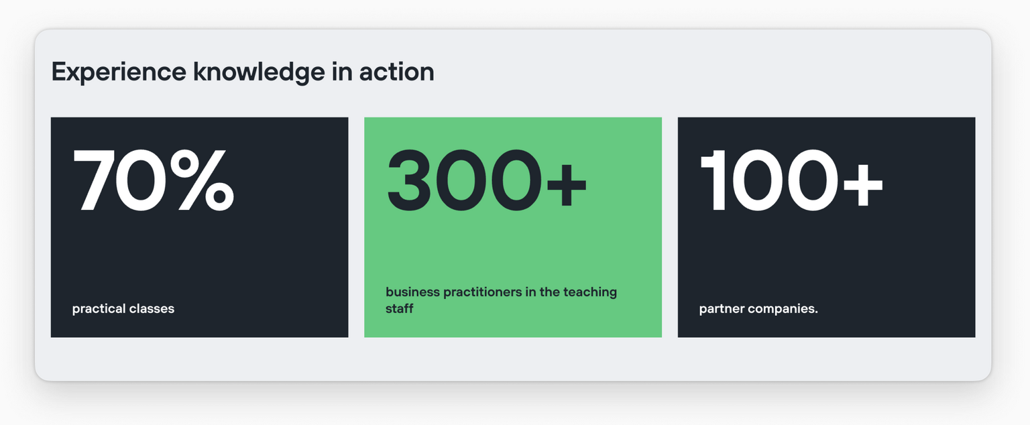Click the digit 7 in the first card
The image size is (1030, 425).
[x=96, y=180]
